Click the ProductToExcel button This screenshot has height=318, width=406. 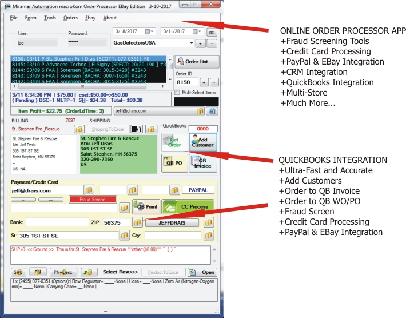tap(164, 272)
